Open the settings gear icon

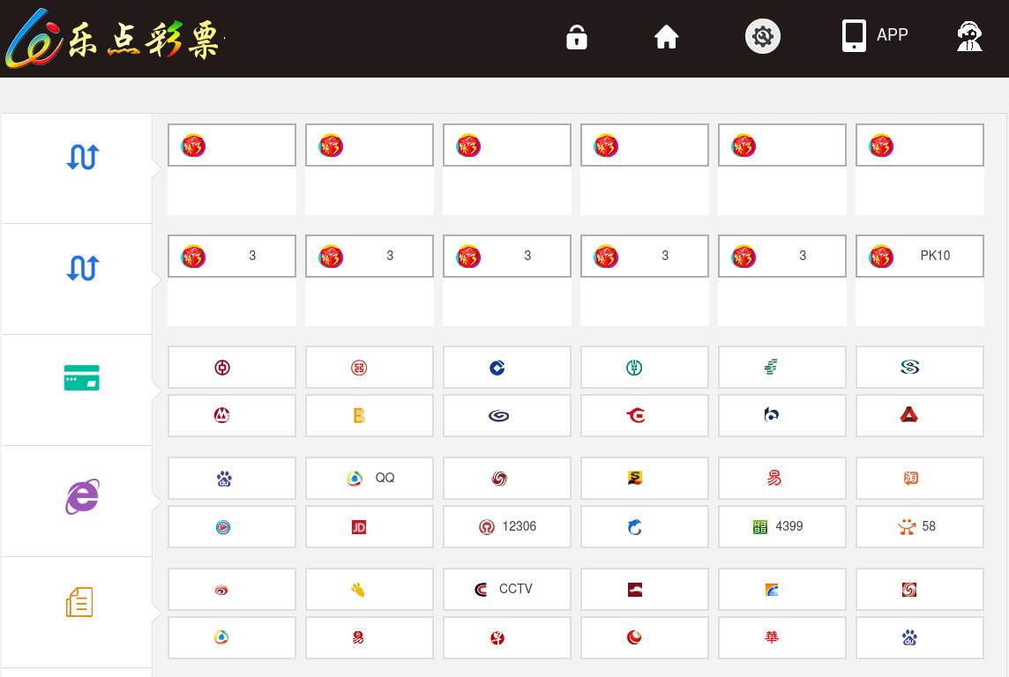coord(763,36)
